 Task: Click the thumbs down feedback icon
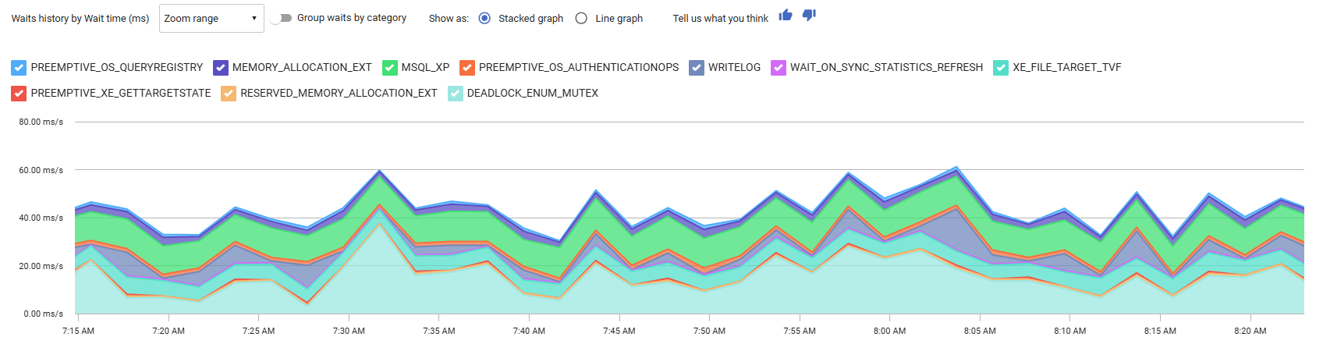pos(809,16)
